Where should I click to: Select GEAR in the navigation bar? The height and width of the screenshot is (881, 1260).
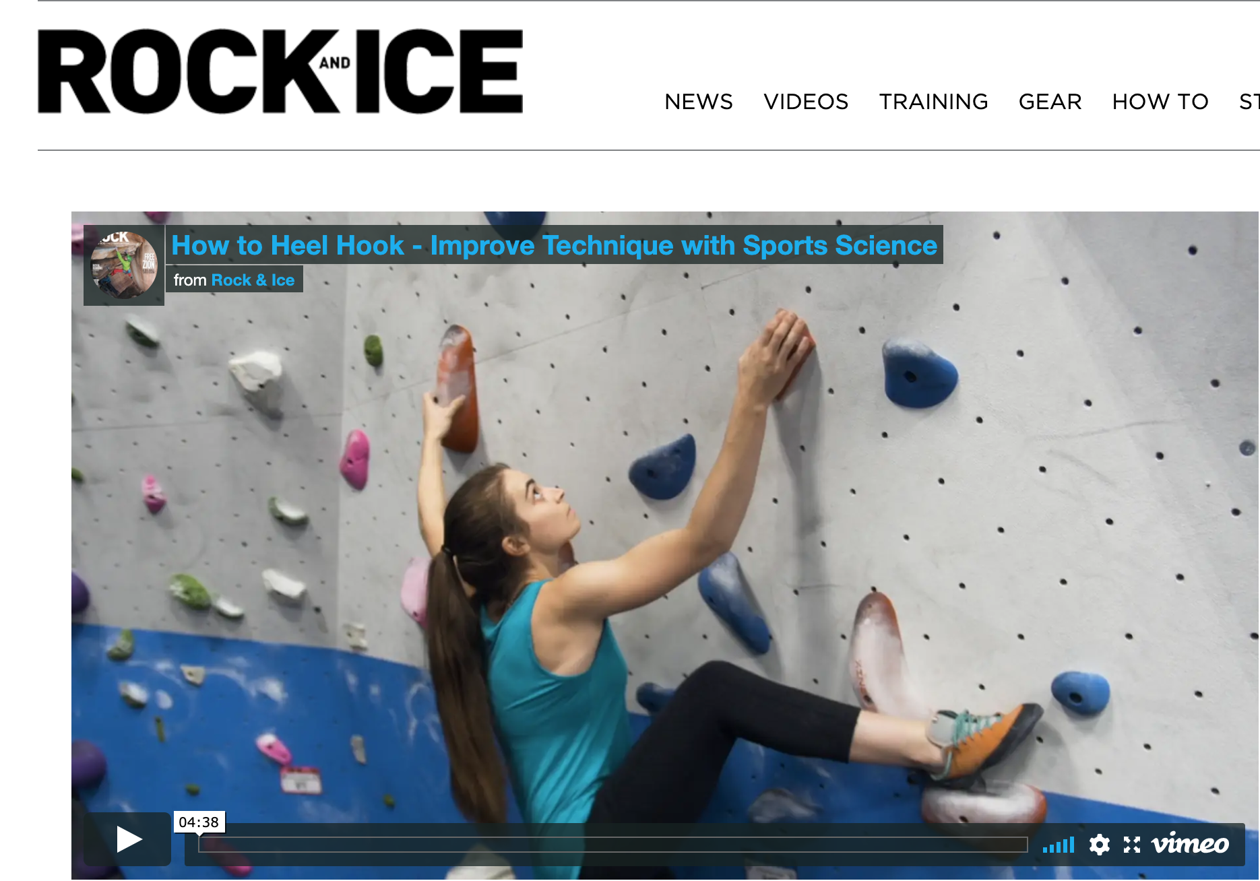(1050, 102)
